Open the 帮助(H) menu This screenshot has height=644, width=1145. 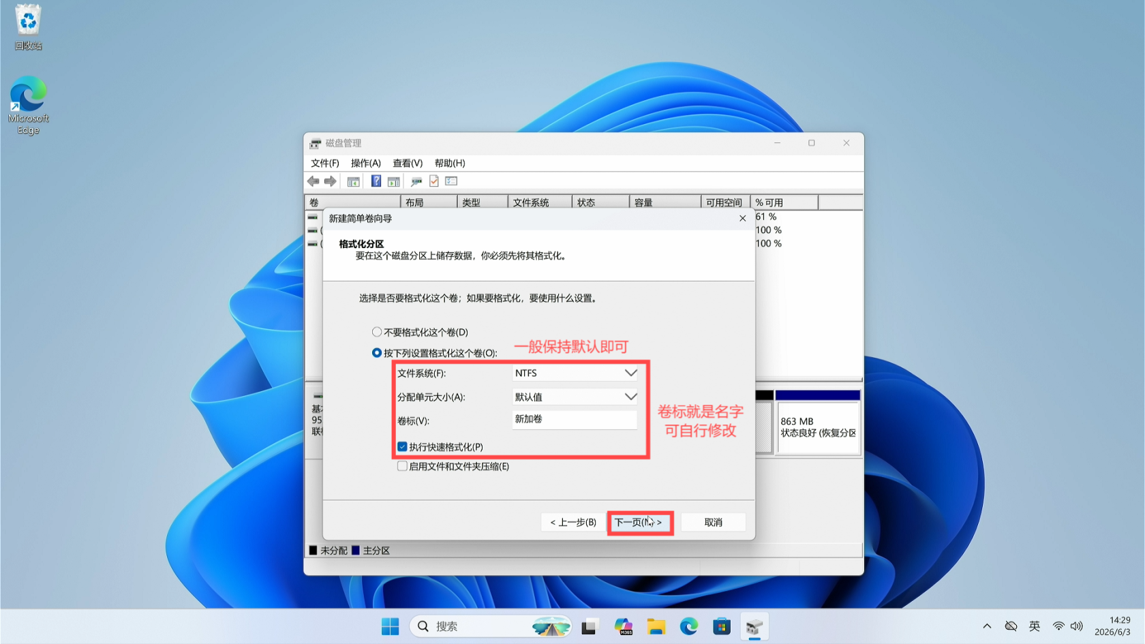(450, 164)
